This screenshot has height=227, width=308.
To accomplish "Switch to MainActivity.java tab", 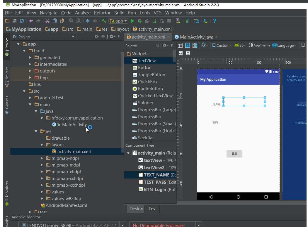I will point(196,37).
